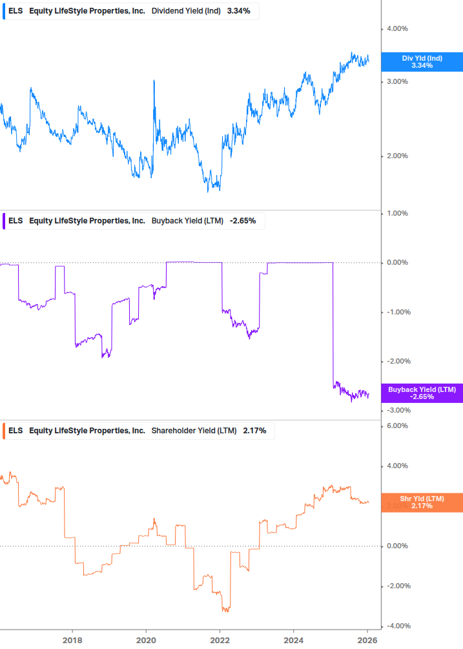Click the 2020 label on the time axis

(146, 641)
